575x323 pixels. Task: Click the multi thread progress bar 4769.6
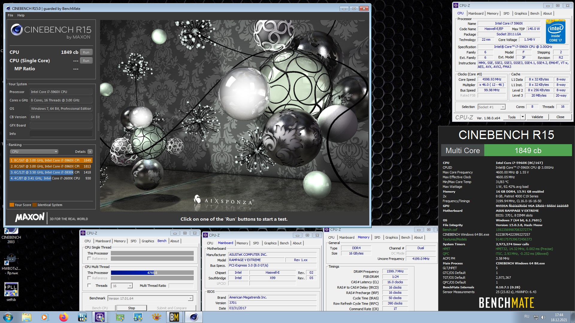click(x=152, y=273)
